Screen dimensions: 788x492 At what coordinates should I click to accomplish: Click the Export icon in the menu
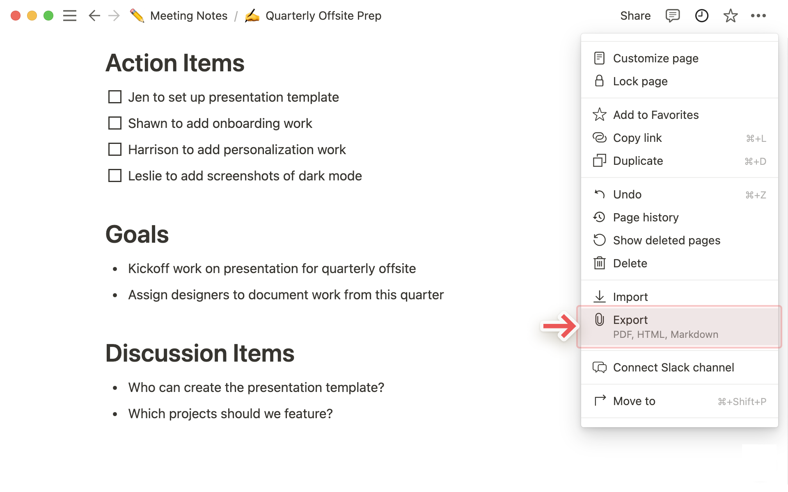(599, 320)
